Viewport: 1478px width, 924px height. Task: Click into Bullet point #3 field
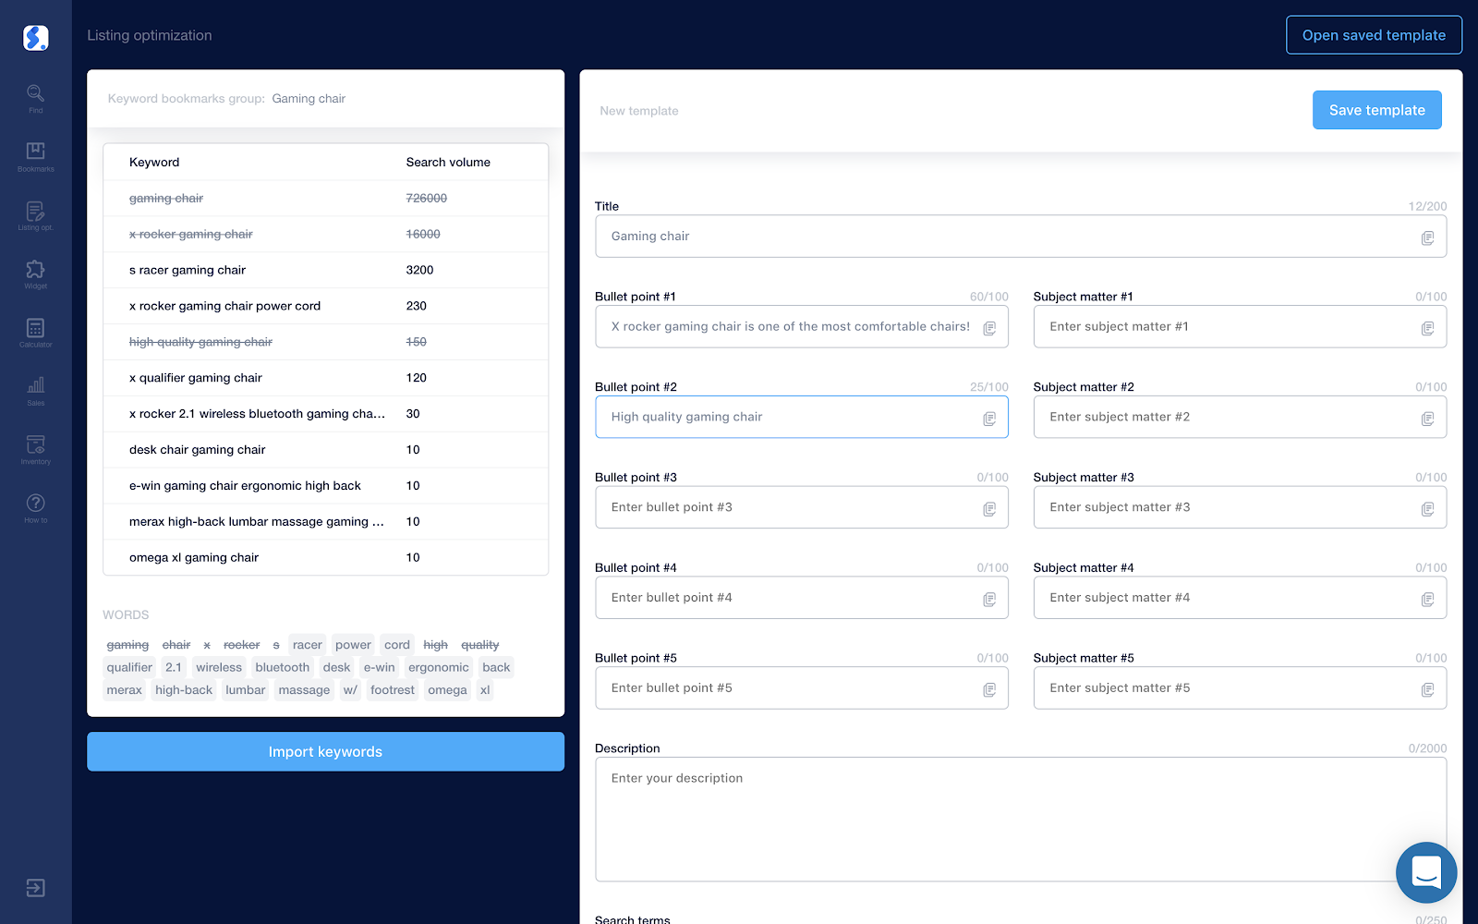click(802, 507)
